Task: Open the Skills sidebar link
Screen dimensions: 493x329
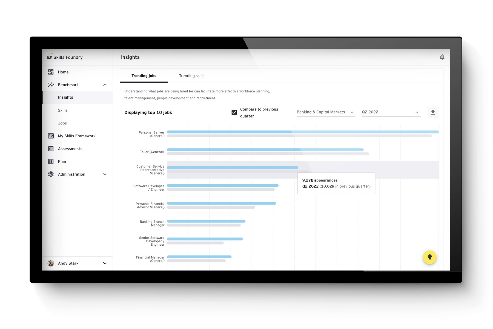Action: coord(63,110)
